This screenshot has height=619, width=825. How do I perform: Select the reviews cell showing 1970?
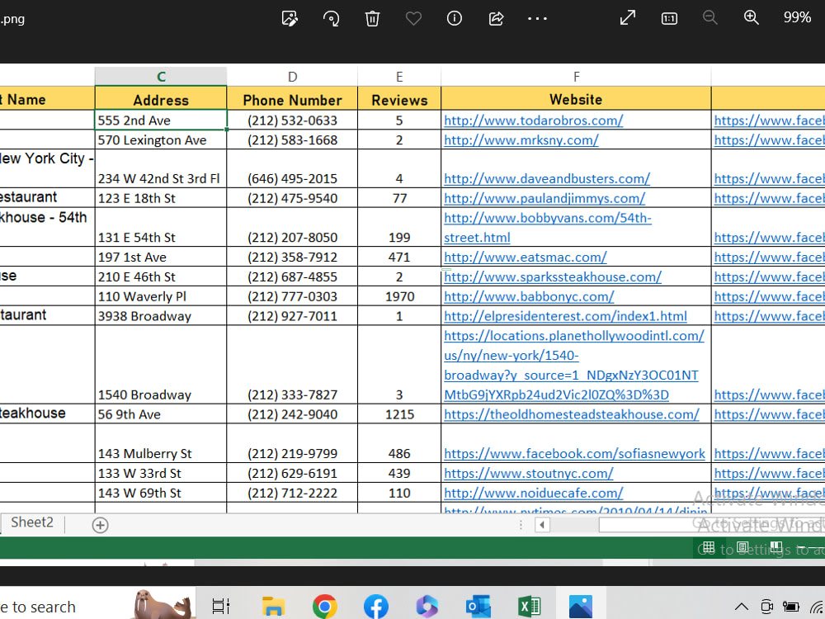399,296
